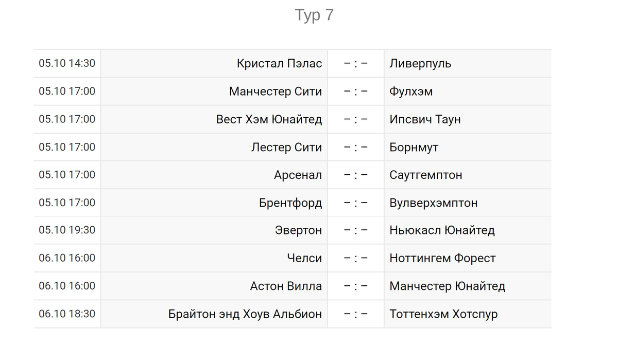Select Ливерпуль in the first match
The width and height of the screenshot is (618, 347).
click(x=420, y=64)
